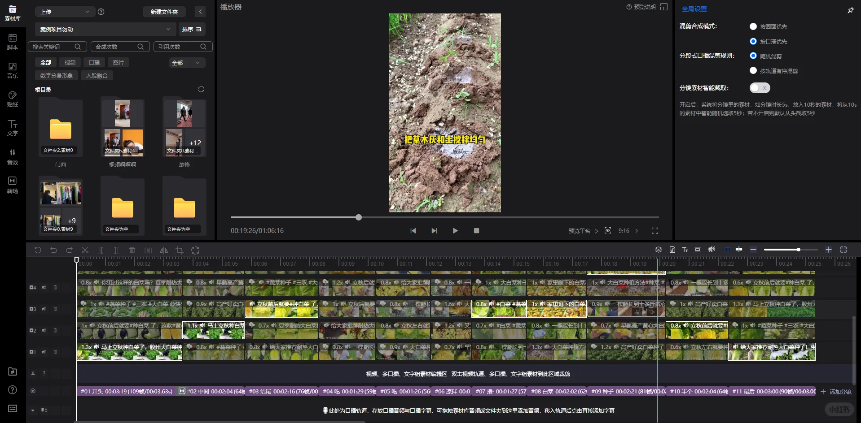Click the mirror flip icon in timeline toolbar
The height and width of the screenshot is (423, 861).
[164, 250]
